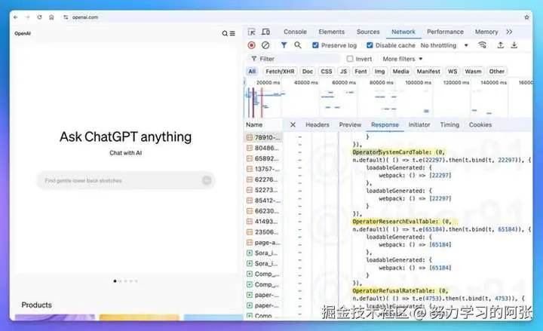Select the 41493 request row
The width and height of the screenshot is (543, 331).
point(263,221)
